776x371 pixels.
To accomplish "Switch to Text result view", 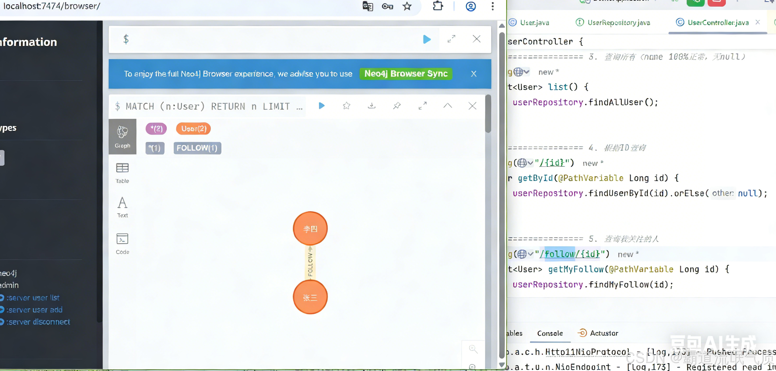I will 122,207.
